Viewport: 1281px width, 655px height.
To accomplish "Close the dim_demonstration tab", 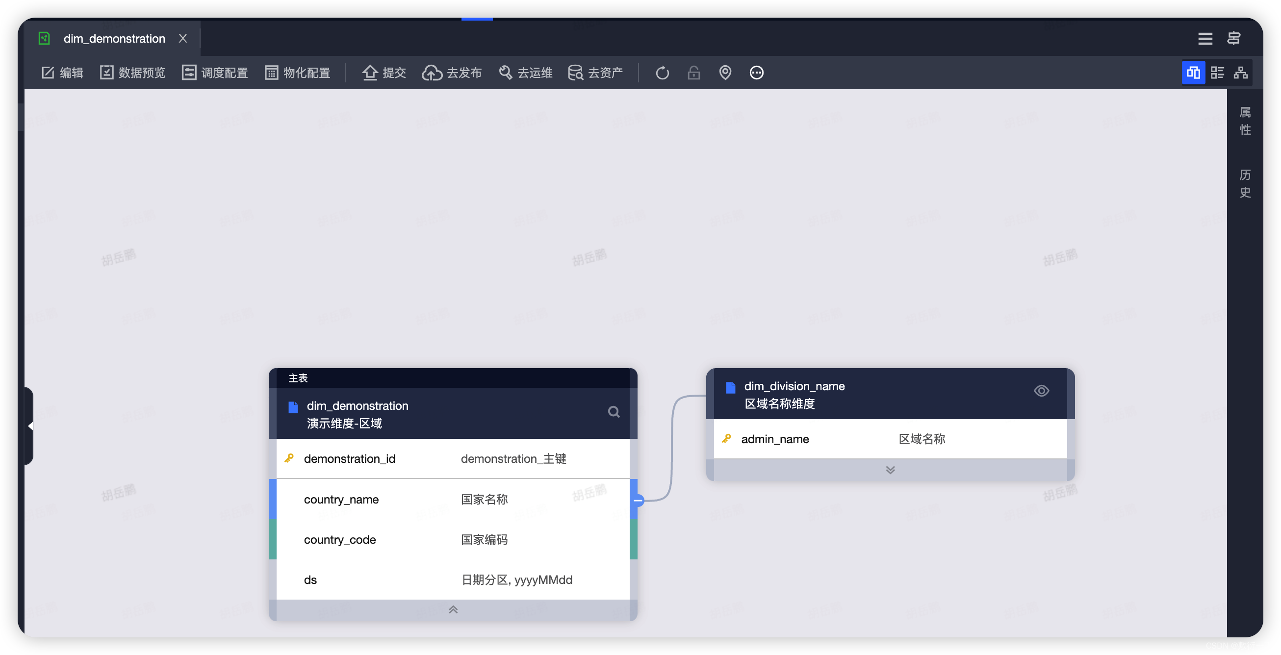I will tap(183, 38).
